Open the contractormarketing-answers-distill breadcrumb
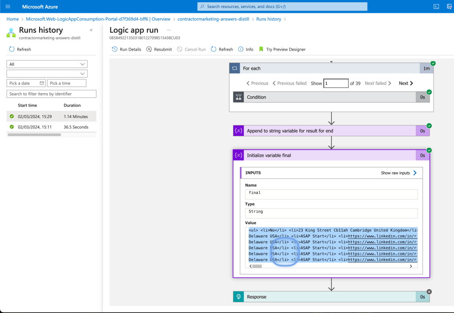This screenshot has width=454, height=313. click(213, 19)
